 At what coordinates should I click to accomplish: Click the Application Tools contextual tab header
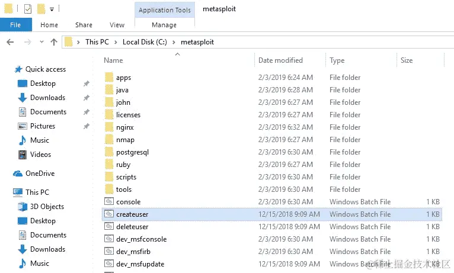[164, 10]
